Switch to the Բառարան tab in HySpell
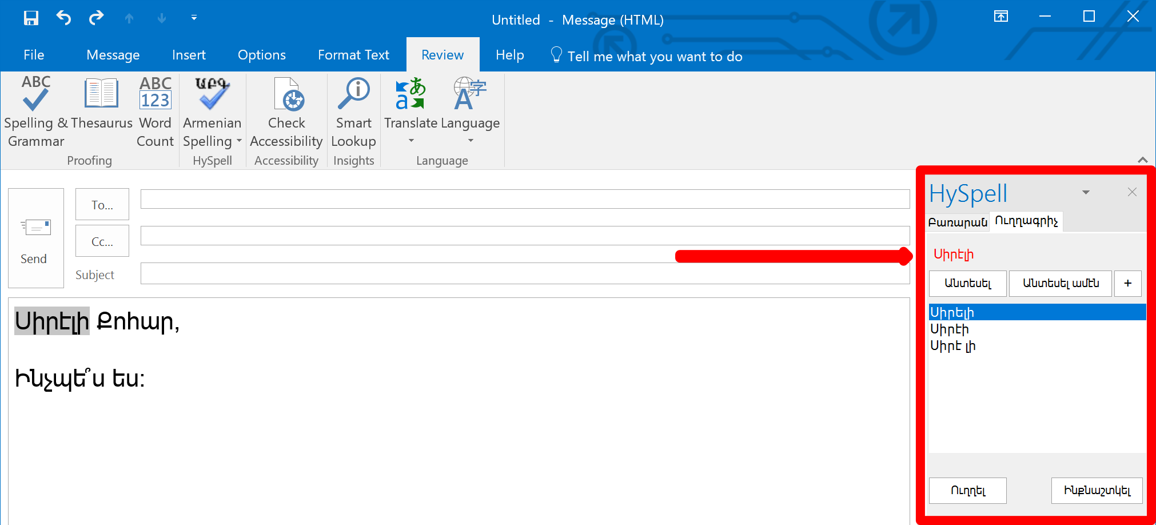The height and width of the screenshot is (525, 1156). click(x=957, y=222)
